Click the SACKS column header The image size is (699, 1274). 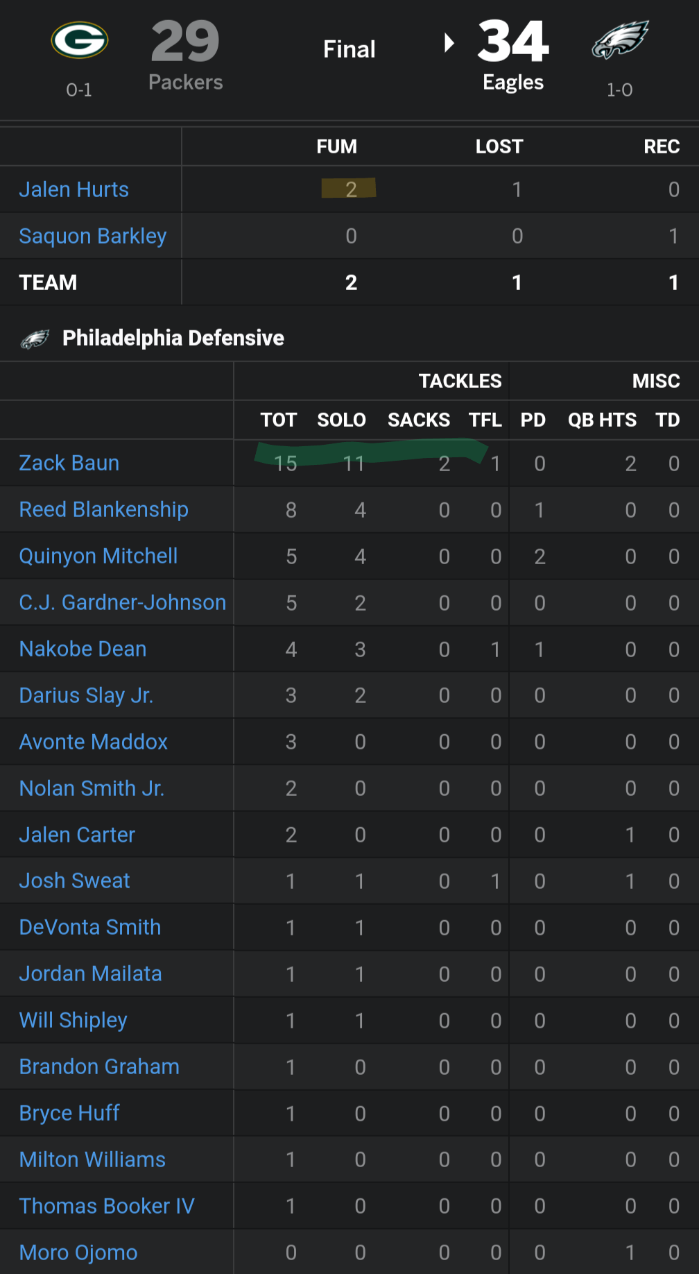(x=419, y=420)
